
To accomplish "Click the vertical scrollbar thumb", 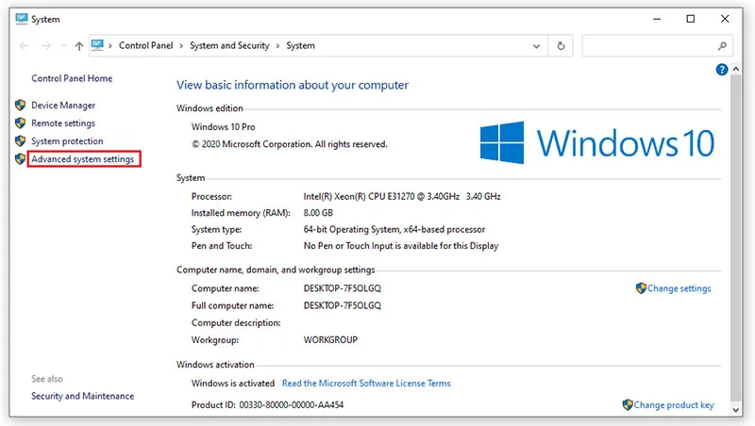I will coord(735,238).
